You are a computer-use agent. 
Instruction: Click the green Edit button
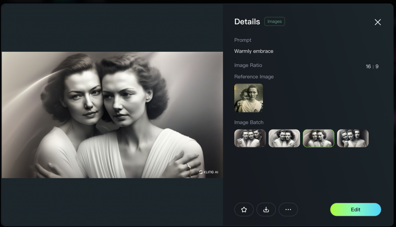(x=356, y=210)
